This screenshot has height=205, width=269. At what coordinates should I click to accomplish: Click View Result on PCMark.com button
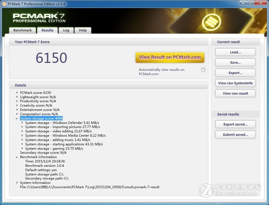click(170, 57)
